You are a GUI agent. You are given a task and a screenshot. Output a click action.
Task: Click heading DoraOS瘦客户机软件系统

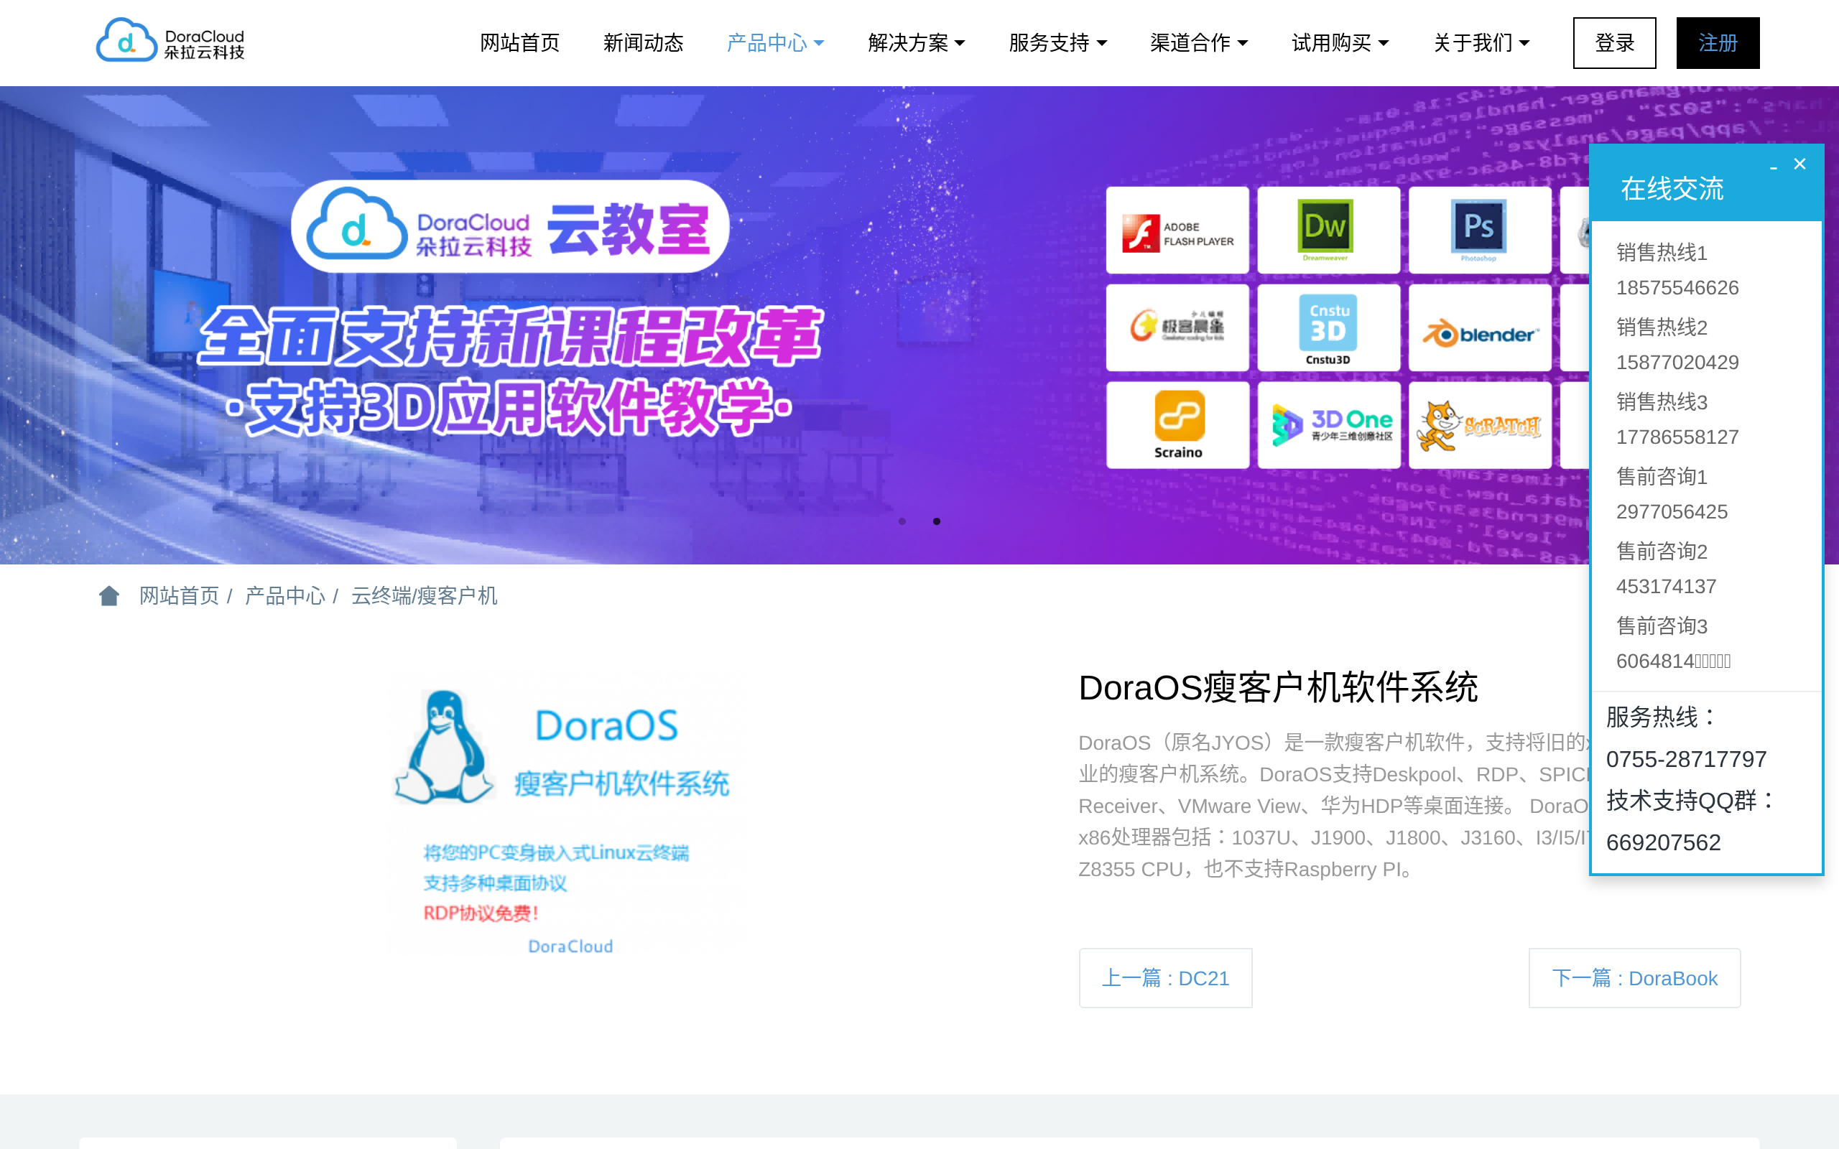point(1278,688)
